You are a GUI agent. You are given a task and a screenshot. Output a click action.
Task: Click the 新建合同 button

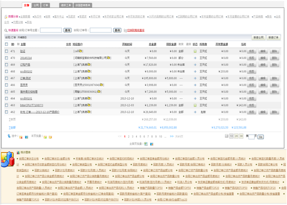(x=259, y=37)
